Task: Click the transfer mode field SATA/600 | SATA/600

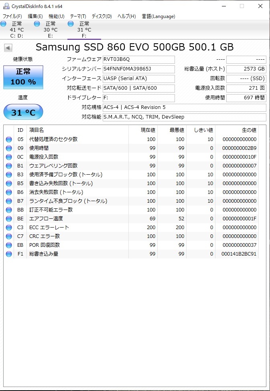Action: pyautogui.click(x=139, y=88)
